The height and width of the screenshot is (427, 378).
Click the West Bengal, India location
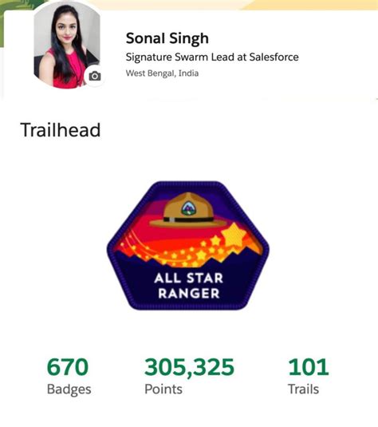(x=162, y=73)
